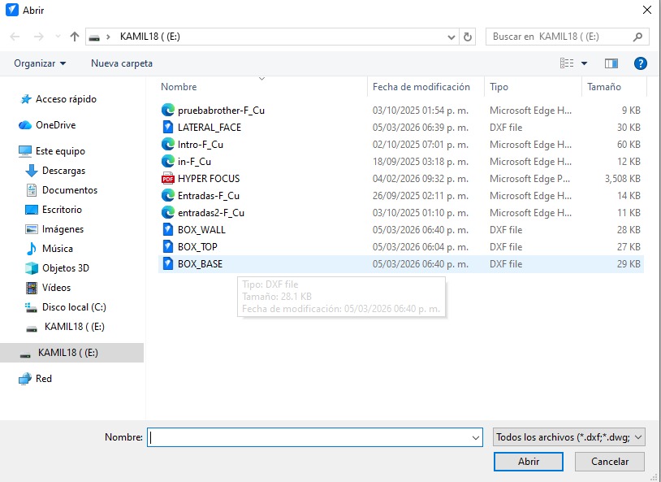This screenshot has width=661, height=482.
Task: Click the Abrir button
Action: click(x=529, y=462)
